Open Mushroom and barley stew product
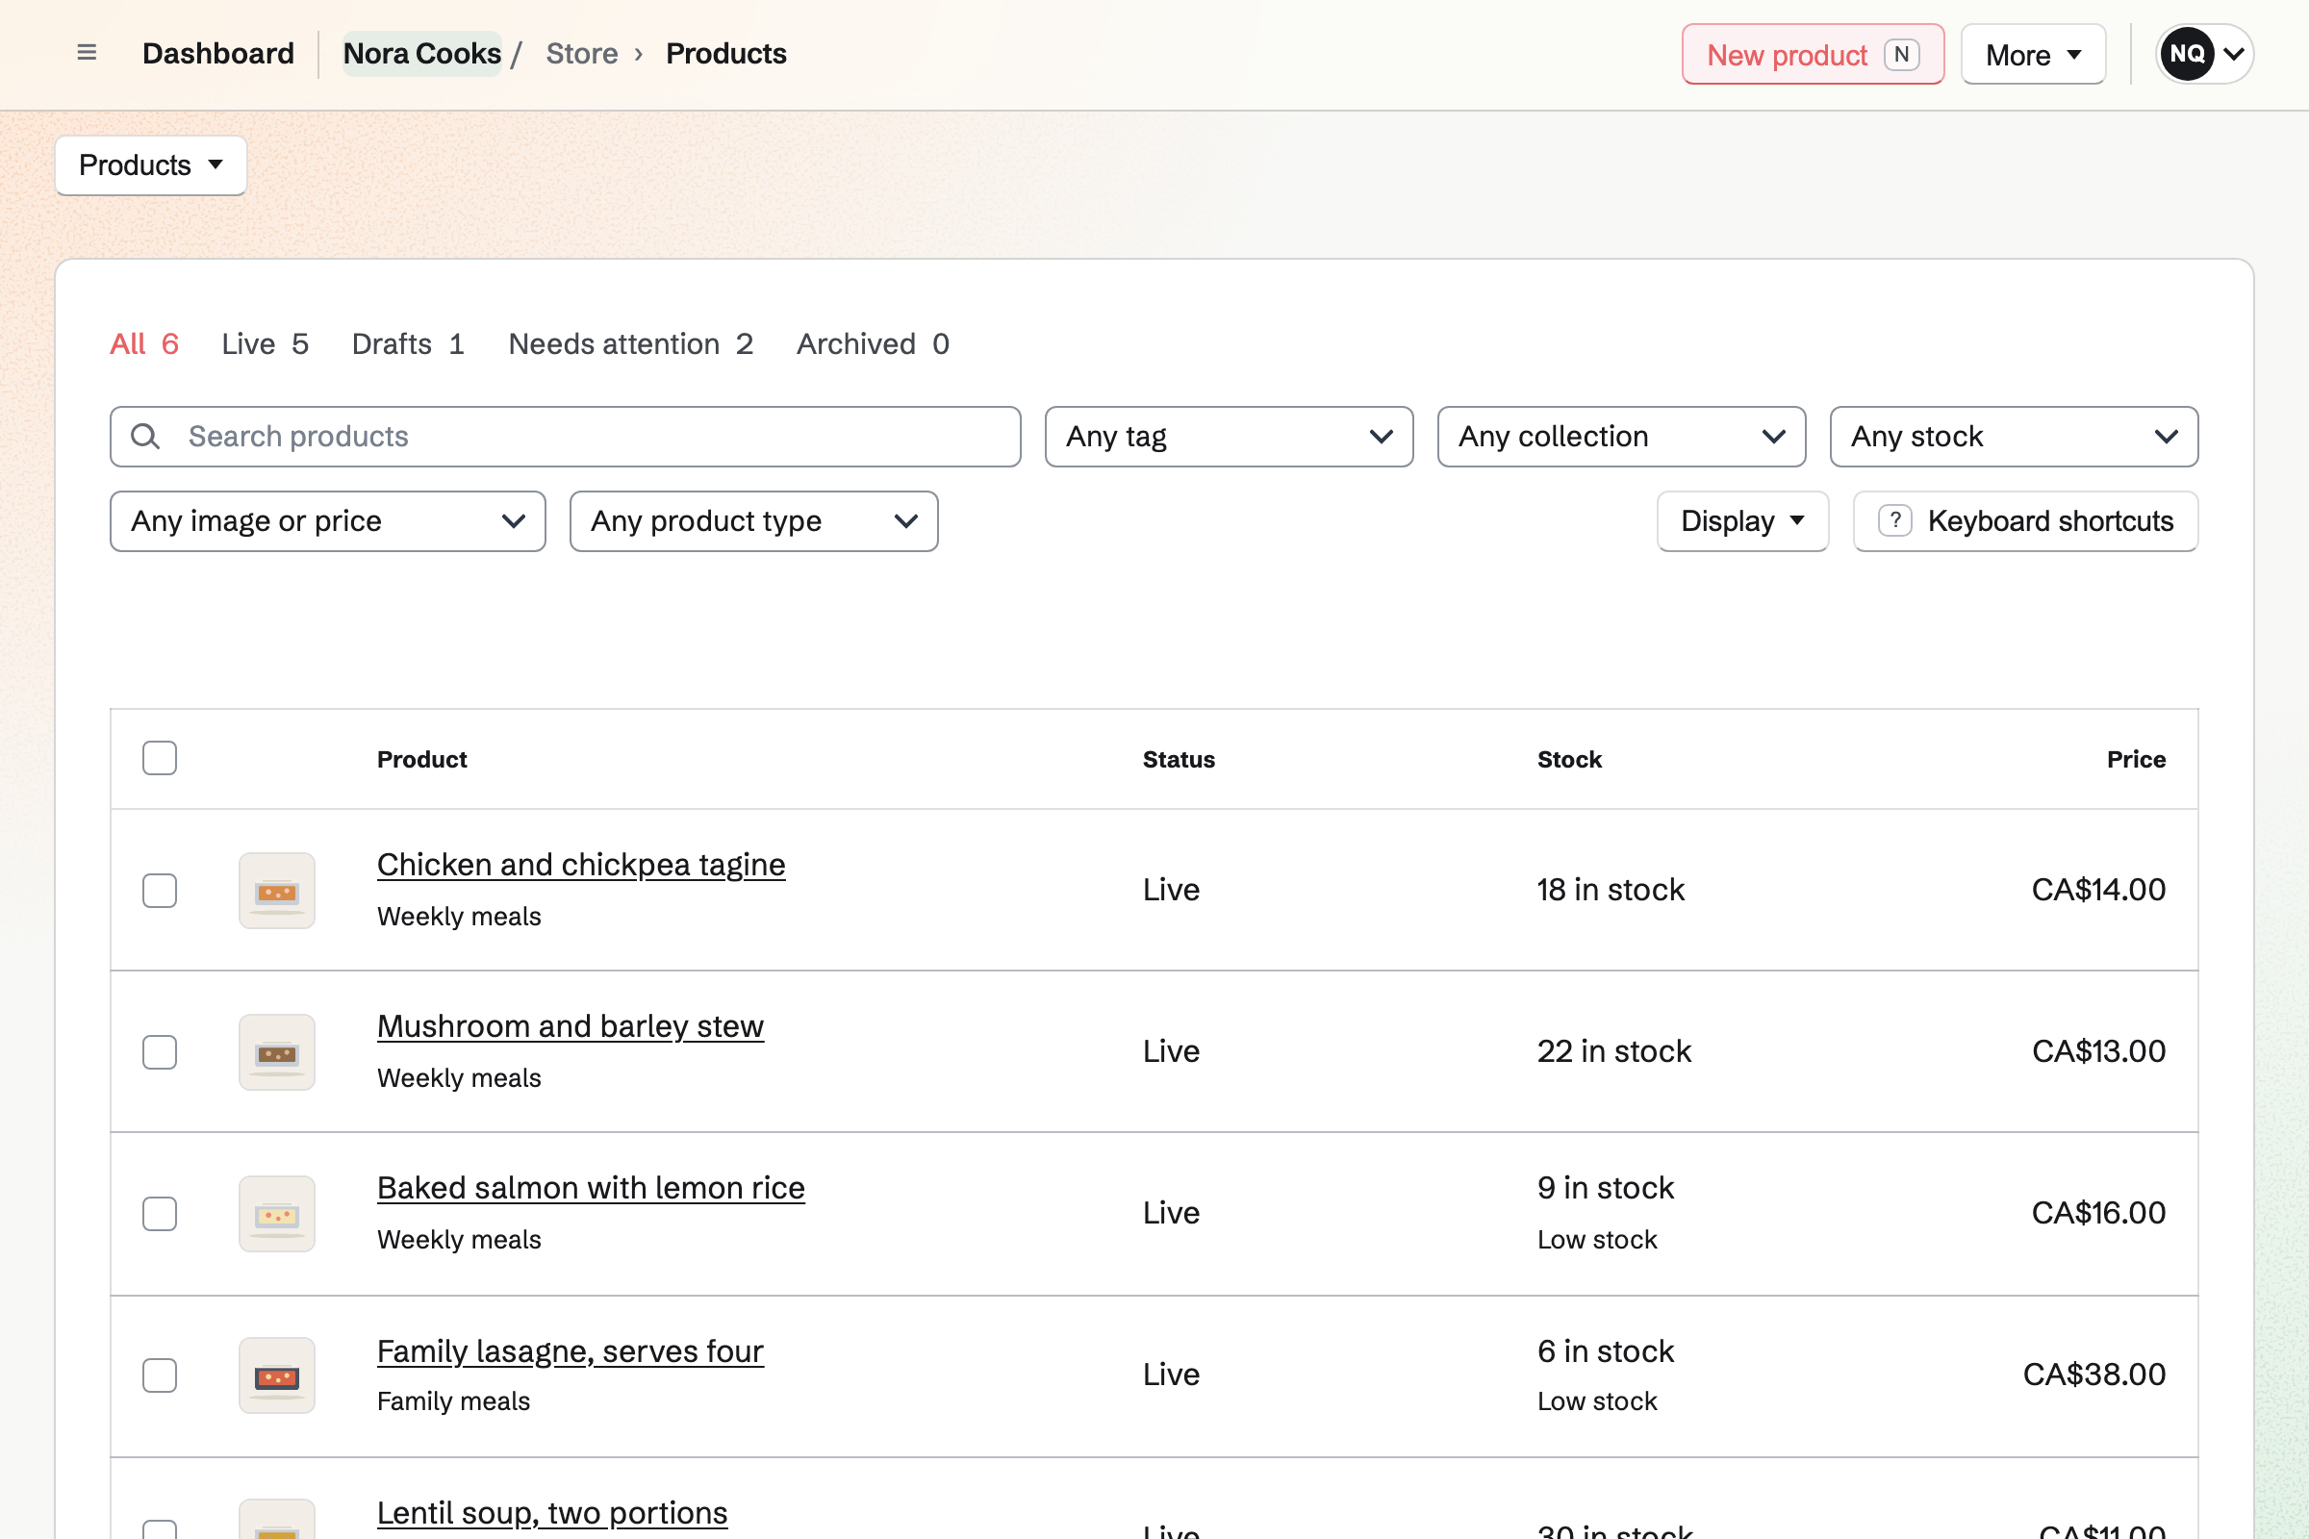2309x1539 pixels. 571,1025
